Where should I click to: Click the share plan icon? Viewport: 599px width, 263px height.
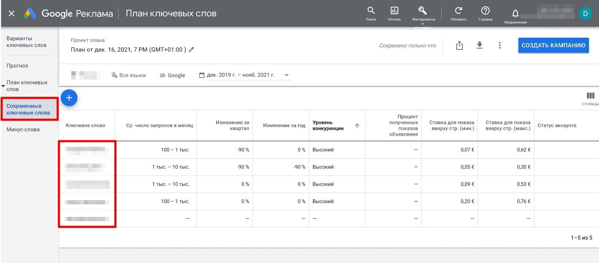[460, 46]
